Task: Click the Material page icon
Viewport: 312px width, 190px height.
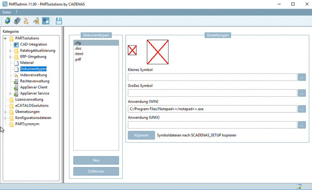Action: pyautogui.click(x=16, y=63)
